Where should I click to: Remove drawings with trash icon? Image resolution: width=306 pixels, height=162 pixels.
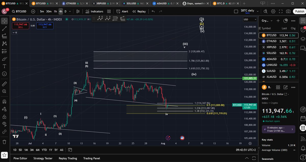click(x=4, y=142)
